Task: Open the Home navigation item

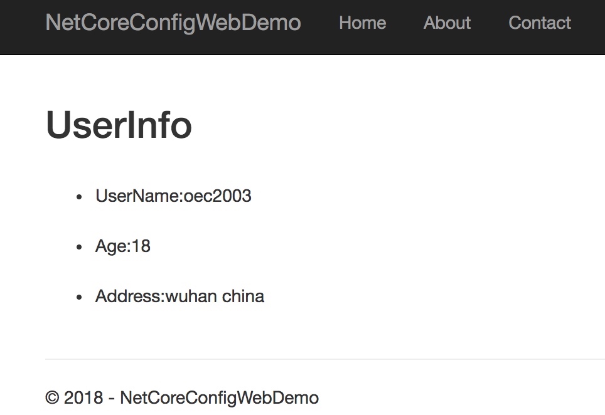Action: 362,23
